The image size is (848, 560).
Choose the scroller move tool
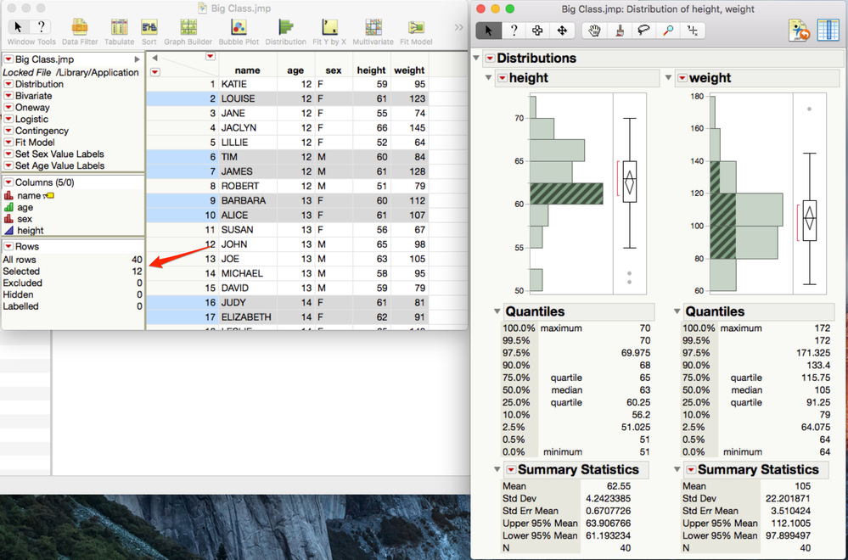click(x=562, y=31)
